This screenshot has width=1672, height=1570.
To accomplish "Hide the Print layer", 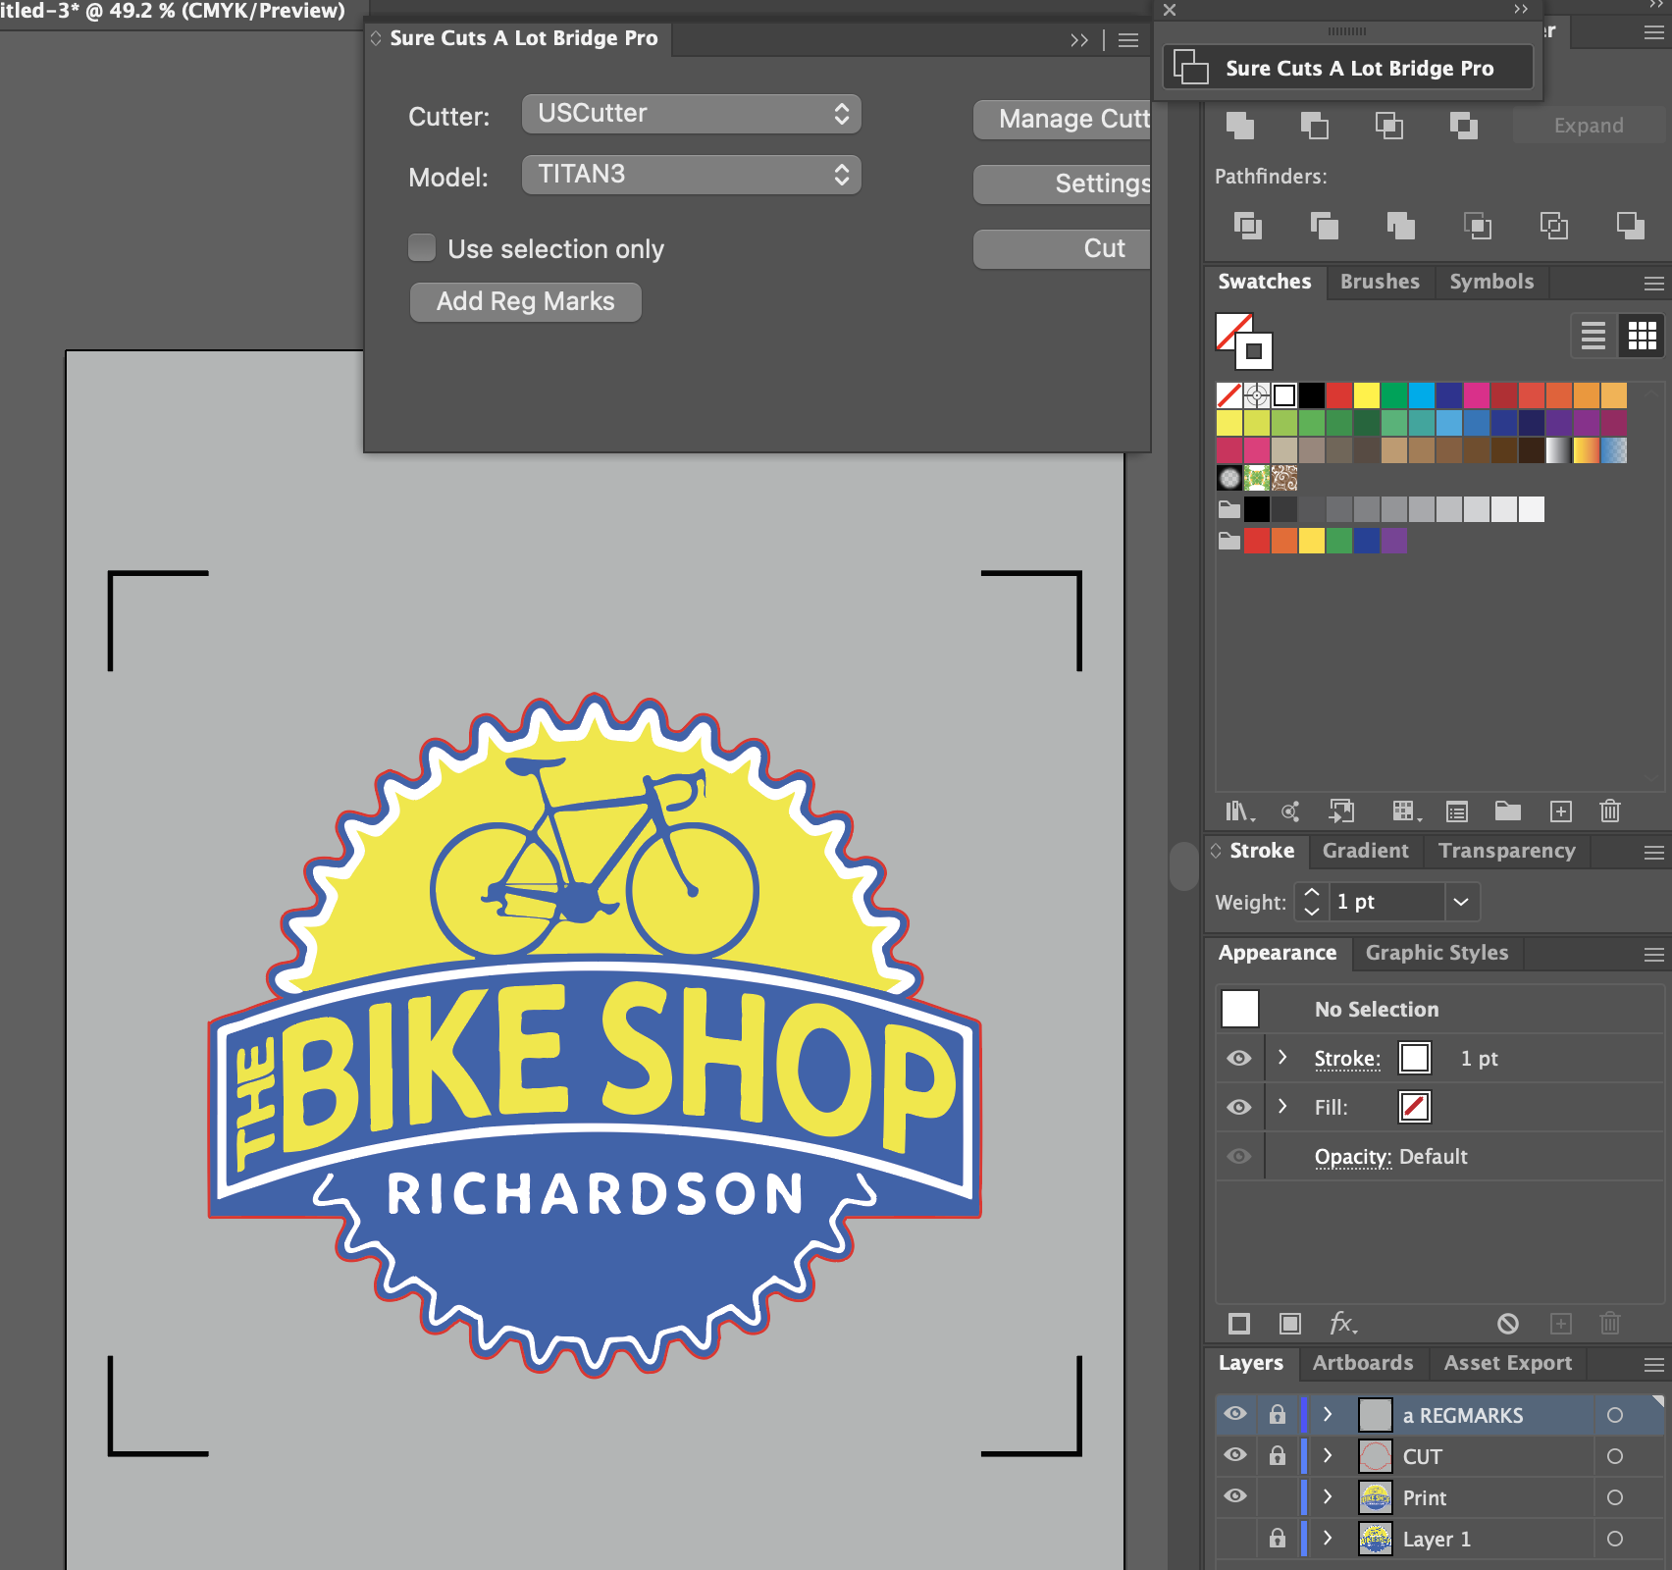I will 1235,1496.
